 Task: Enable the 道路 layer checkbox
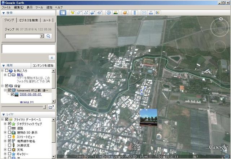point(10,128)
